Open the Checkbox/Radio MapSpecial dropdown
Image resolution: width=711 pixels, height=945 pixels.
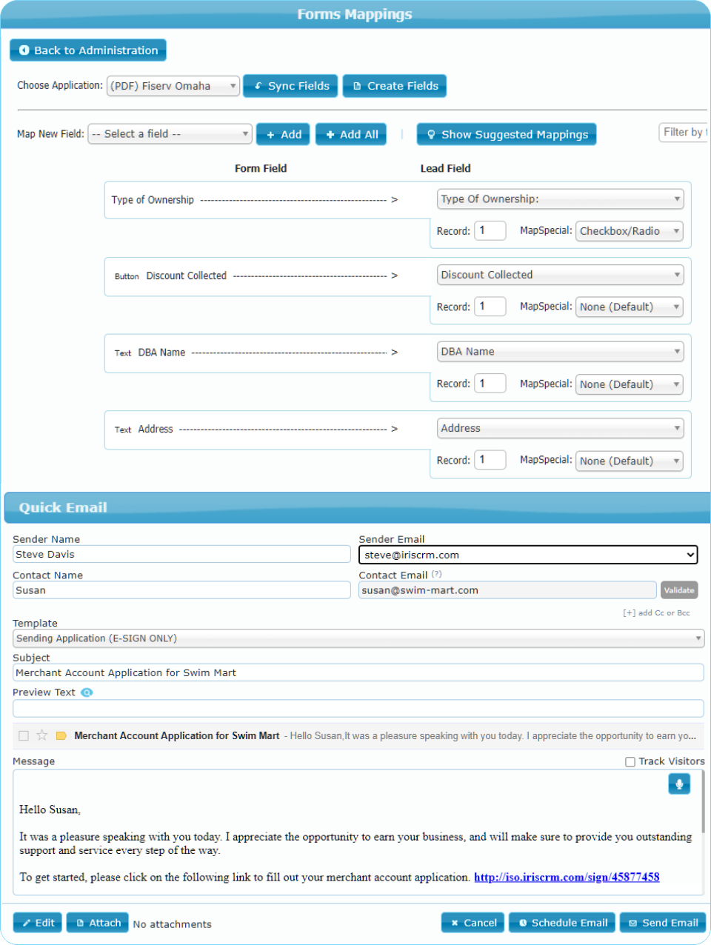630,231
